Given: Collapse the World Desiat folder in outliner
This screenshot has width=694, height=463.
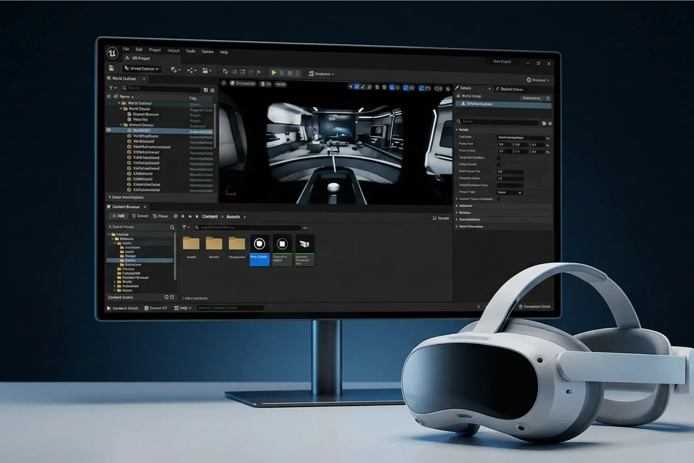Looking at the screenshot, I should (121, 109).
